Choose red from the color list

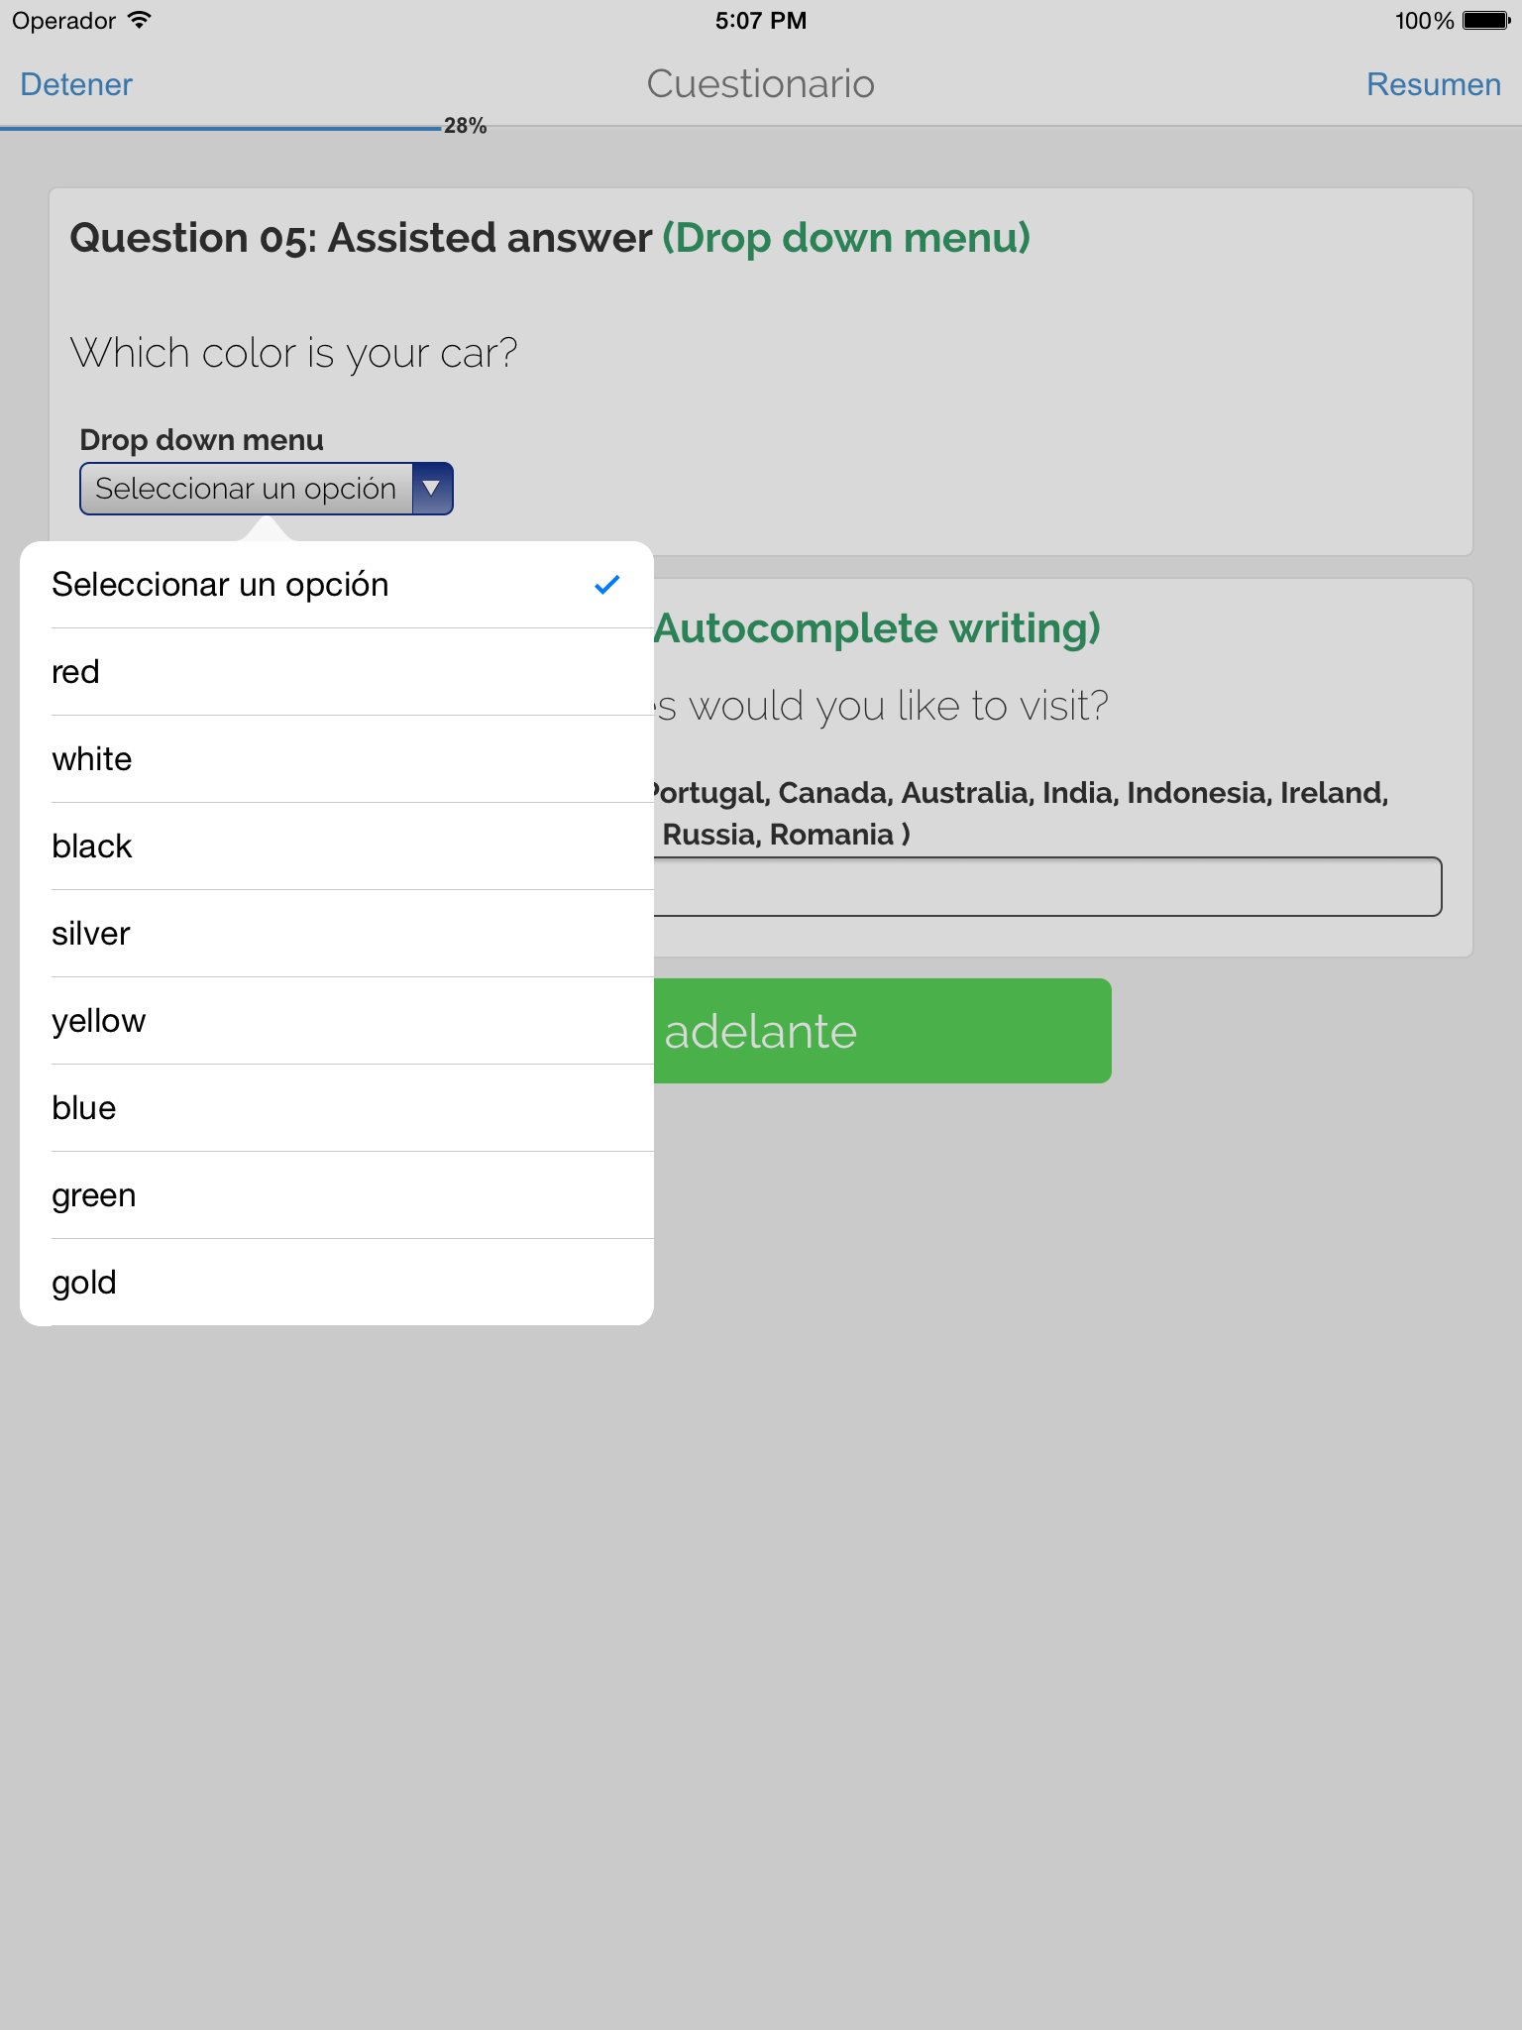click(337, 672)
